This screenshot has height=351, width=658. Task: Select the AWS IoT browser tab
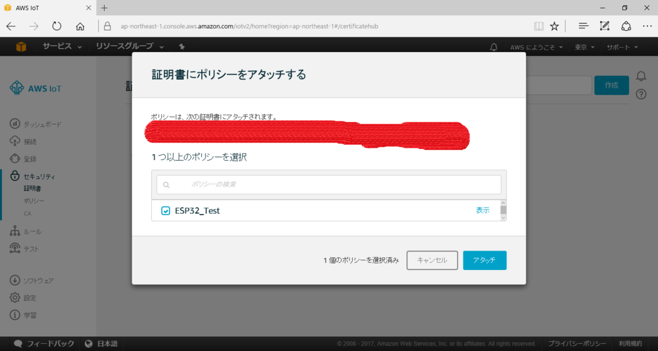48,8
